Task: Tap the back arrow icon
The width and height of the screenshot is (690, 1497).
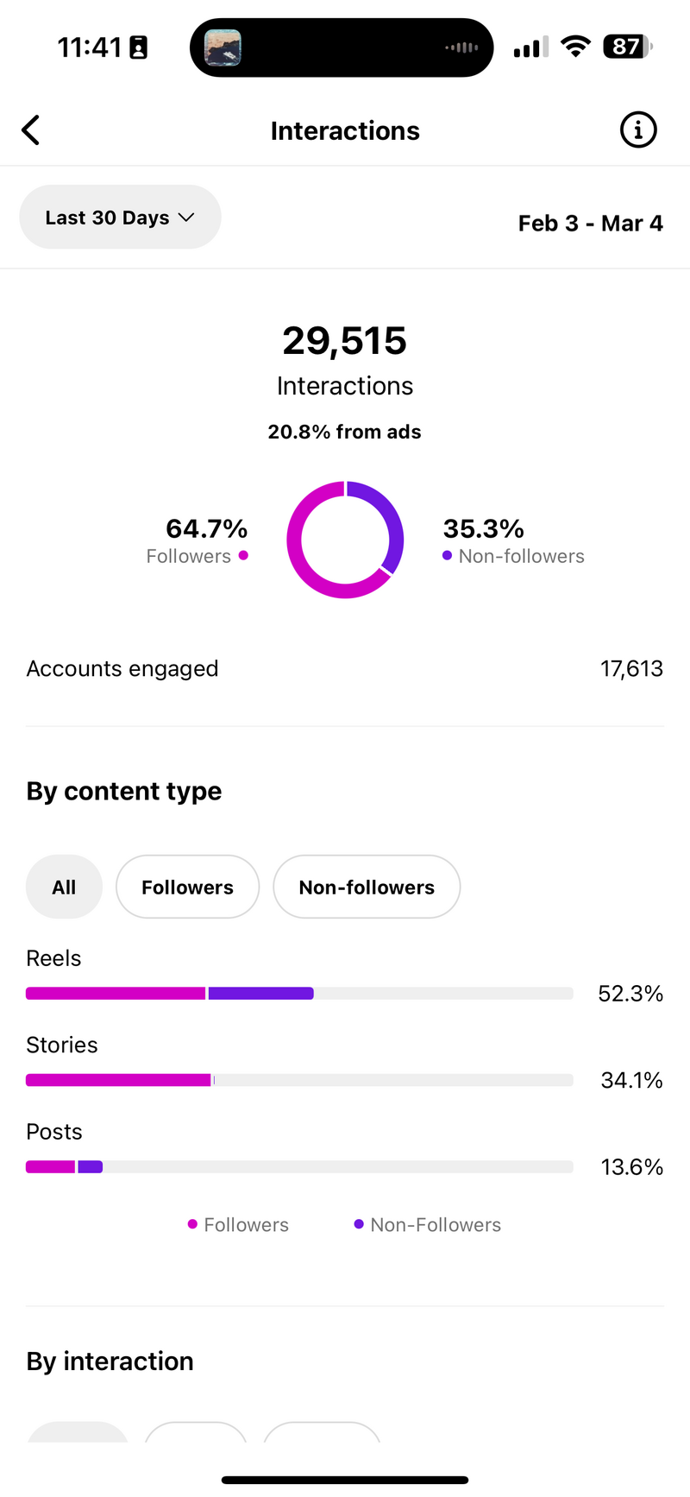Action: [x=31, y=130]
